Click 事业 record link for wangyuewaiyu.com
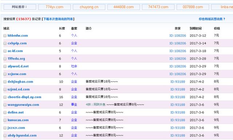Image resolution: width=233 pixels, height=140 pixels. pos(74,105)
